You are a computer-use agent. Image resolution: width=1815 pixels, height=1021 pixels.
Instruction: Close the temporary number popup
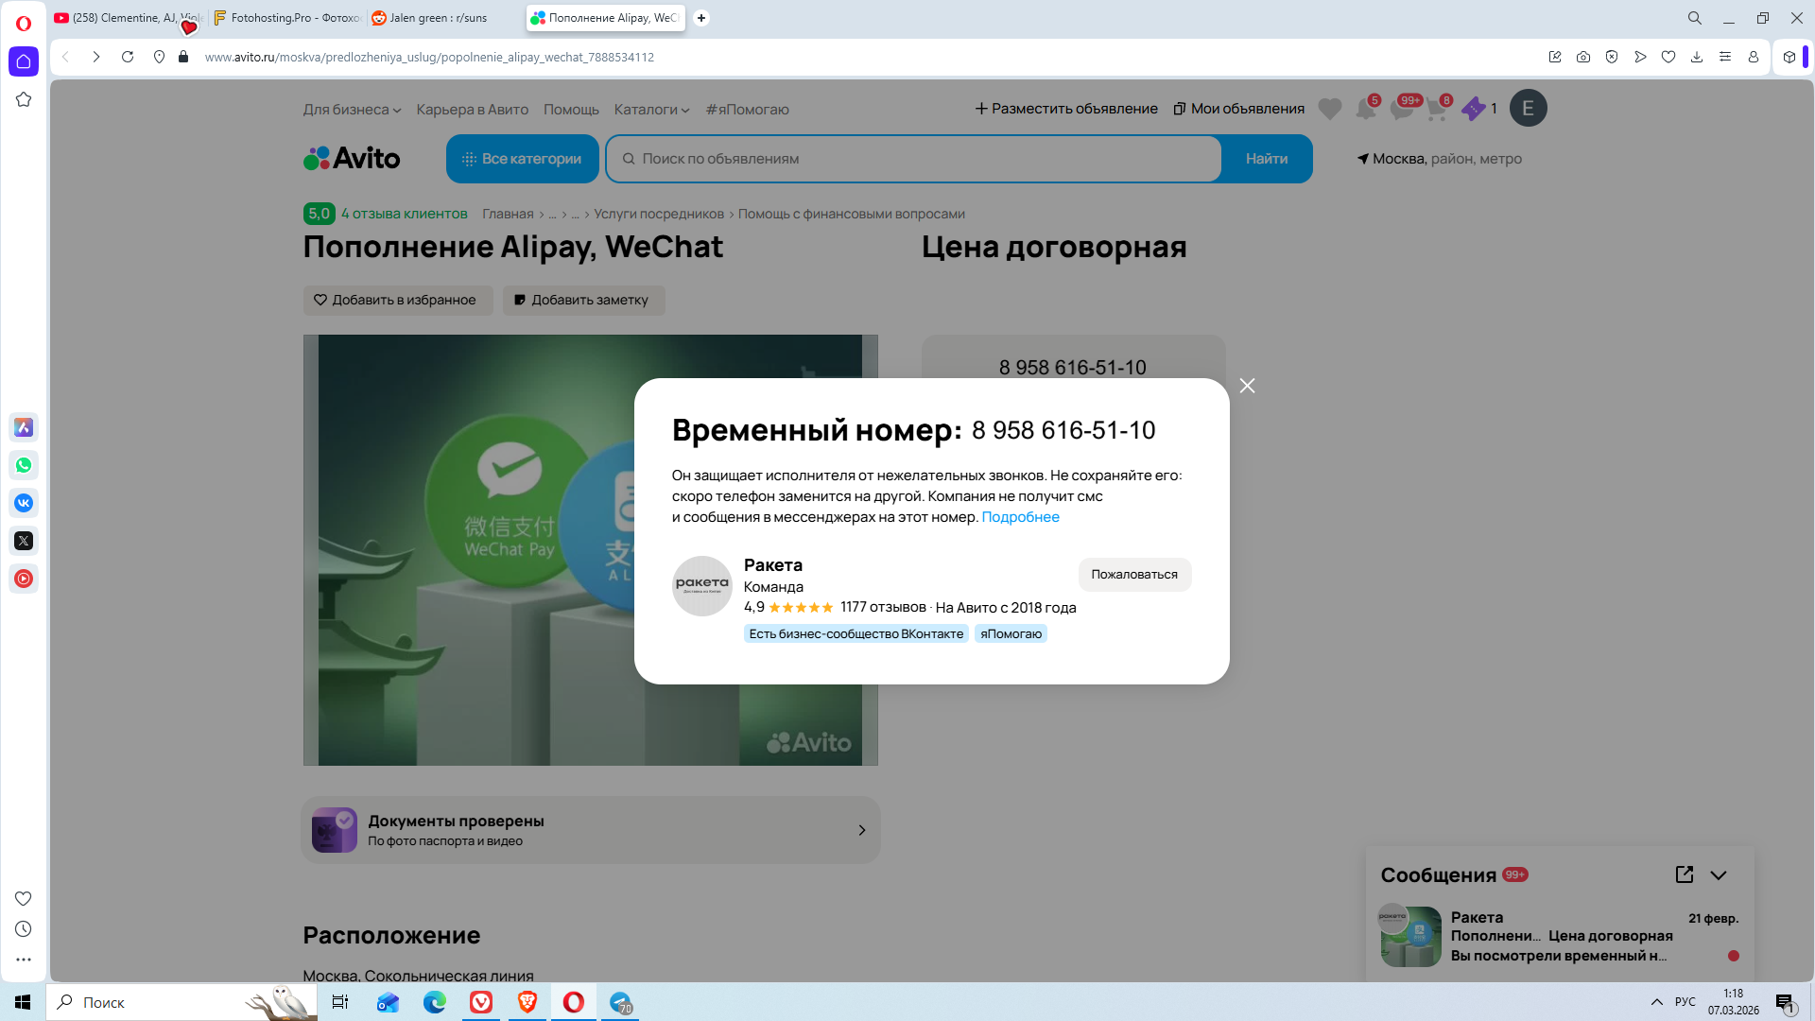1247,386
